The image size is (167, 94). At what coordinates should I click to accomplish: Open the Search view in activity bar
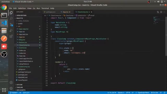coord(11,19)
